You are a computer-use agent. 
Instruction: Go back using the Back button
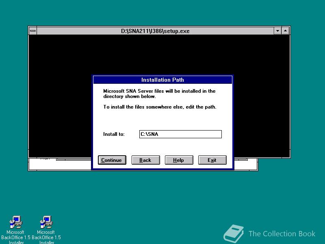tap(146, 160)
